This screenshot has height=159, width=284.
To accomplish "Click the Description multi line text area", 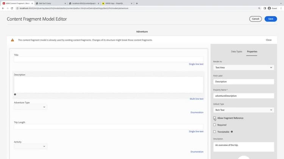I will click(109, 85).
